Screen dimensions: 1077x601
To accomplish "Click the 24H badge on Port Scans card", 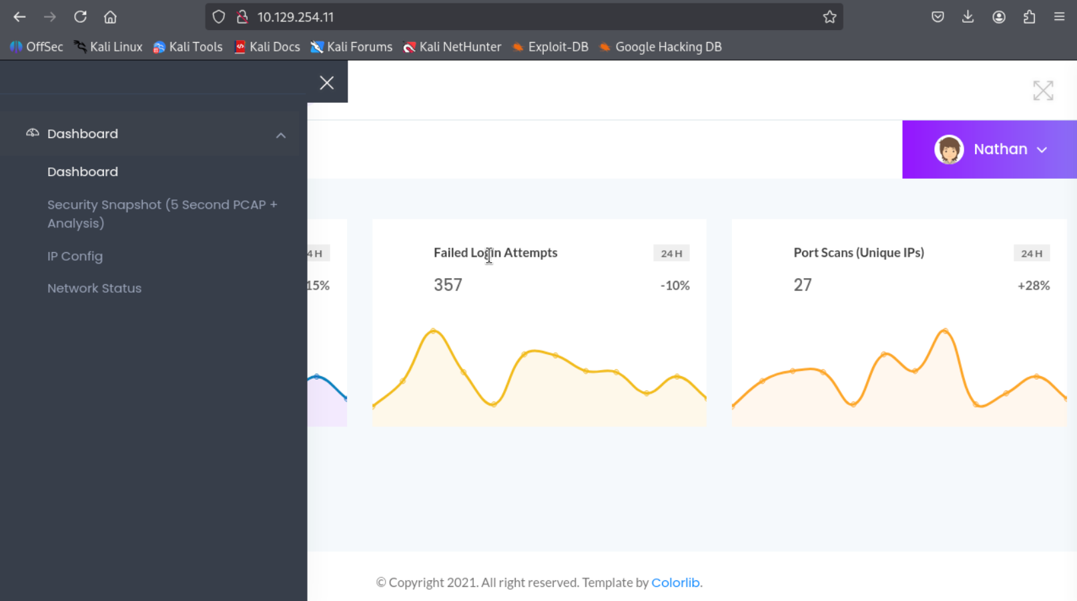I will (x=1031, y=253).
